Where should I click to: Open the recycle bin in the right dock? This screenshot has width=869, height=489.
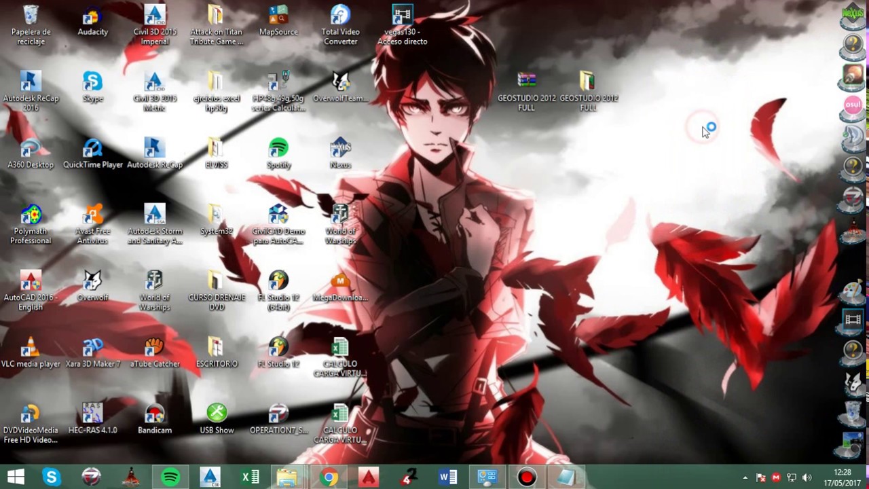click(853, 412)
